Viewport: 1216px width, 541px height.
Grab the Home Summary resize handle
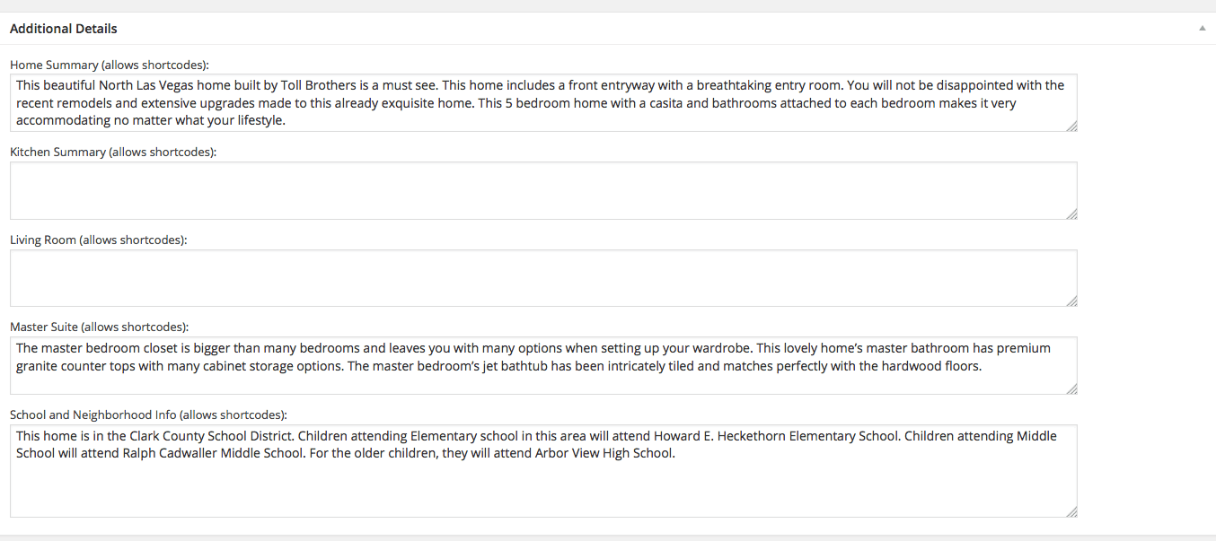1071,127
